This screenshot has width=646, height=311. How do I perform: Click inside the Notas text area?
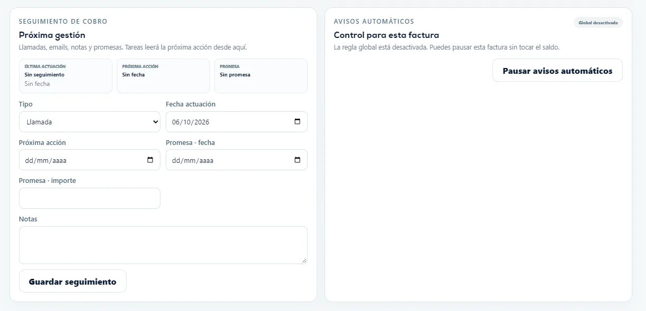pyautogui.click(x=163, y=245)
